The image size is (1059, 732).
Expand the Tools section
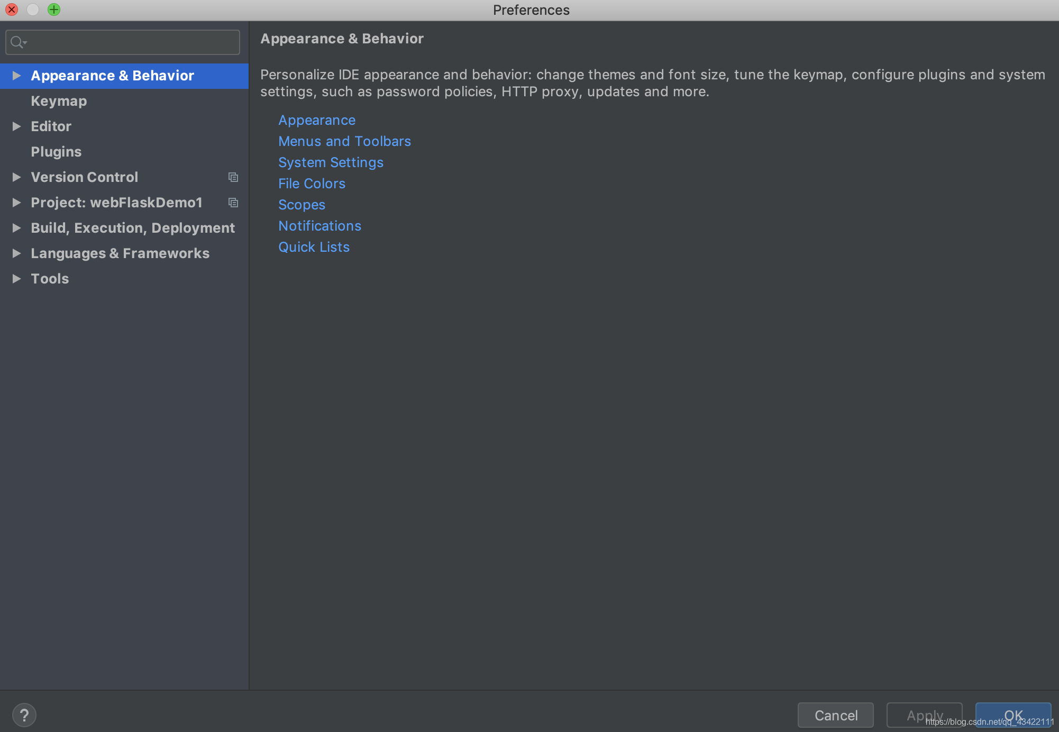coord(16,278)
